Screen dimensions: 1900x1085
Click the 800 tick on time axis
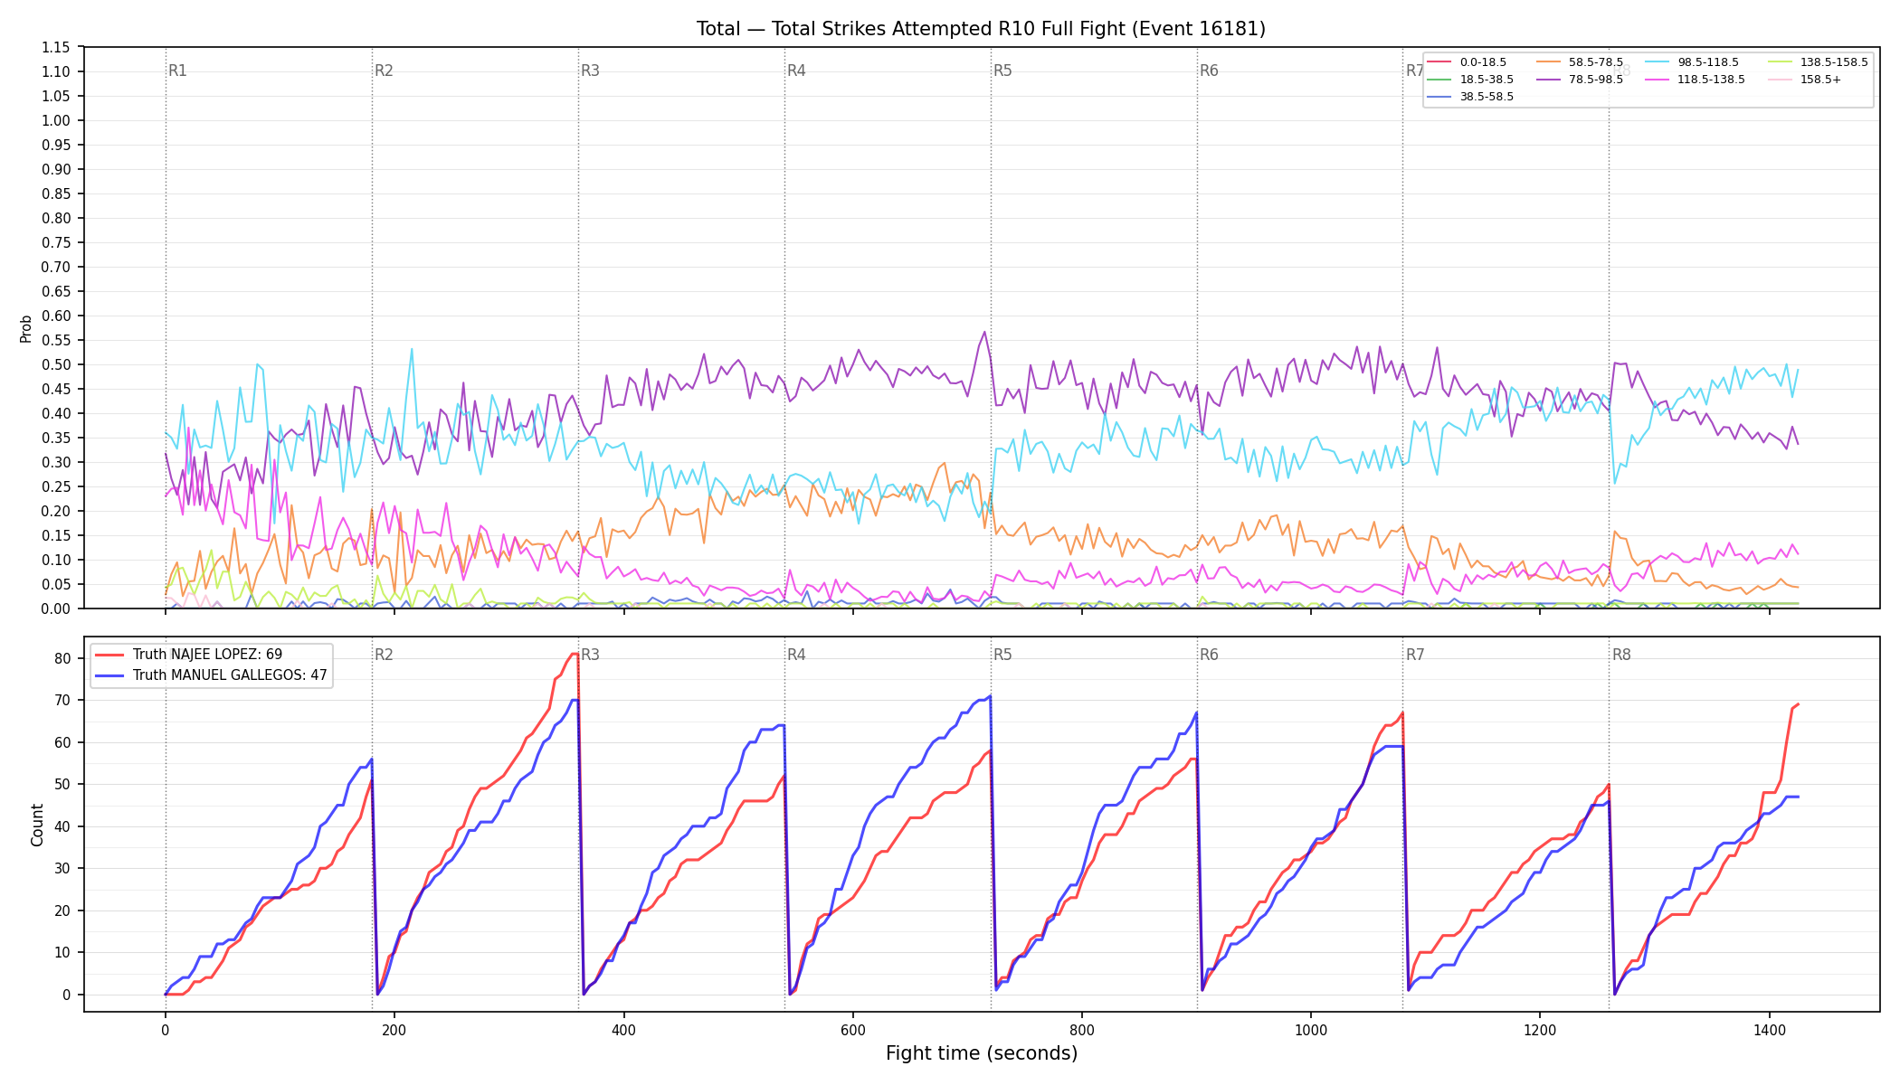click(x=1082, y=1029)
